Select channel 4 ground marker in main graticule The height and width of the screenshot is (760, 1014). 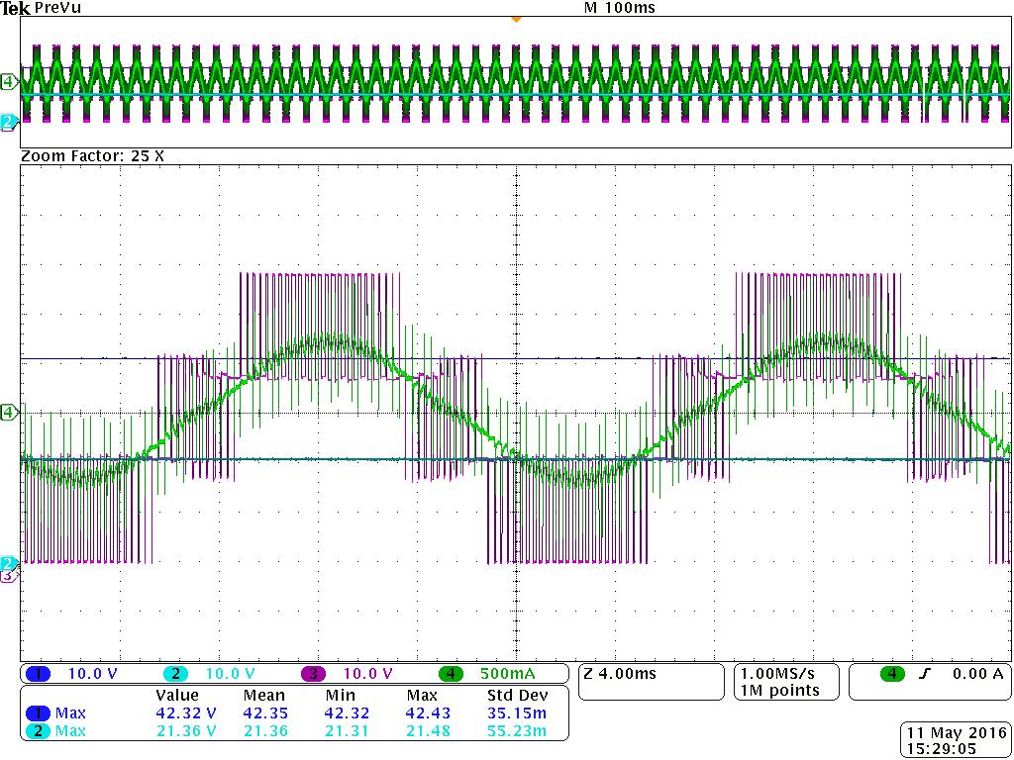pos(9,412)
